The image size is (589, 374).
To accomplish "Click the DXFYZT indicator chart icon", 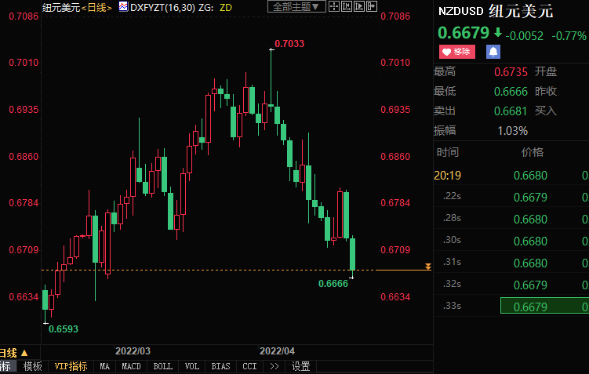I will 122,7.
